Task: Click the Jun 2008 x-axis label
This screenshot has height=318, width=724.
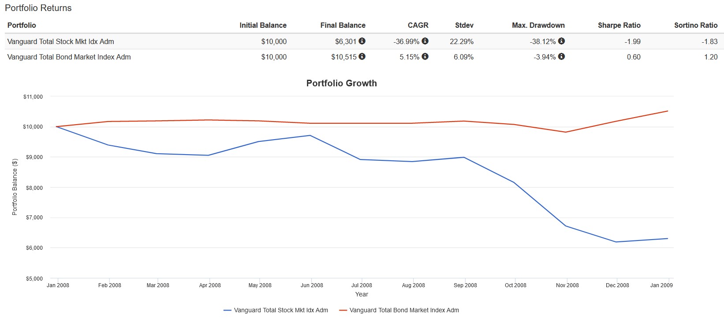Action: tap(312, 285)
